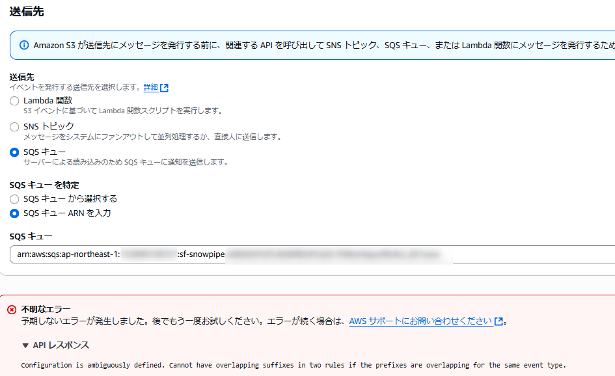Click the 'Configuration is ambiguously defined' error message

pos(294,365)
